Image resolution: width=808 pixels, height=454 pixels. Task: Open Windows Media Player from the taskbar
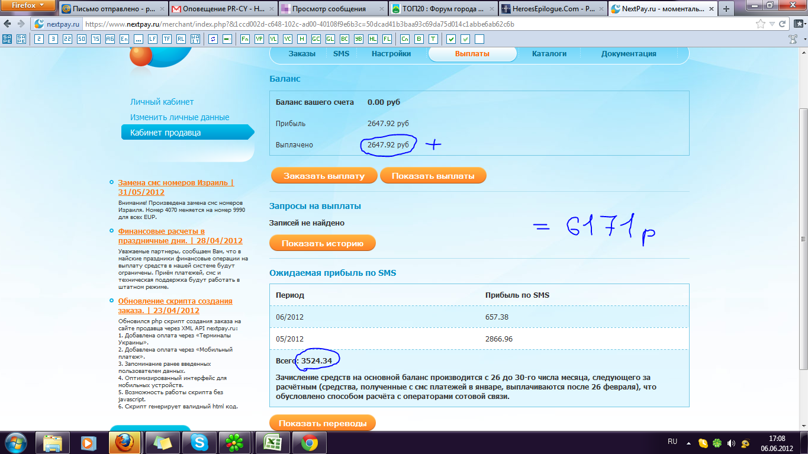coord(89,442)
